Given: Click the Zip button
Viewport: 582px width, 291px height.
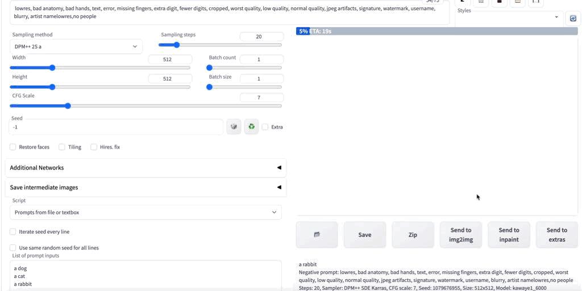Looking at the screenshot, I should (413, 235).
